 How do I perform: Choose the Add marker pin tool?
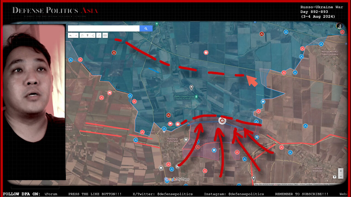pos(87,35)
